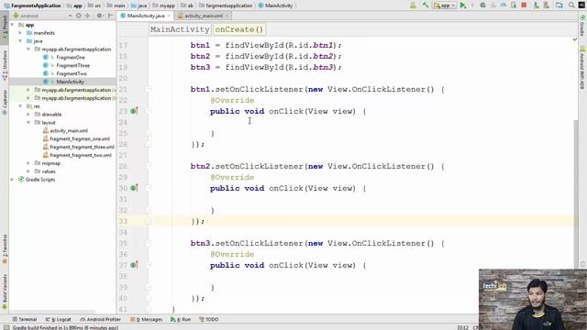Click the Project Structure icon in the top toolbar
The image size is (587, 330).
tap(559, 5)
